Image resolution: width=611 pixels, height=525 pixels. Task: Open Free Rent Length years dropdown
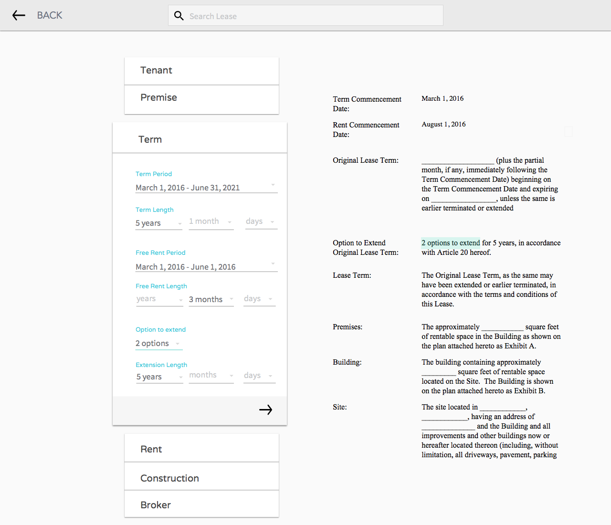tap(159, 299)
